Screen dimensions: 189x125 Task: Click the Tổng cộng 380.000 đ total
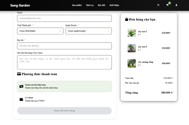pos(167,92)
